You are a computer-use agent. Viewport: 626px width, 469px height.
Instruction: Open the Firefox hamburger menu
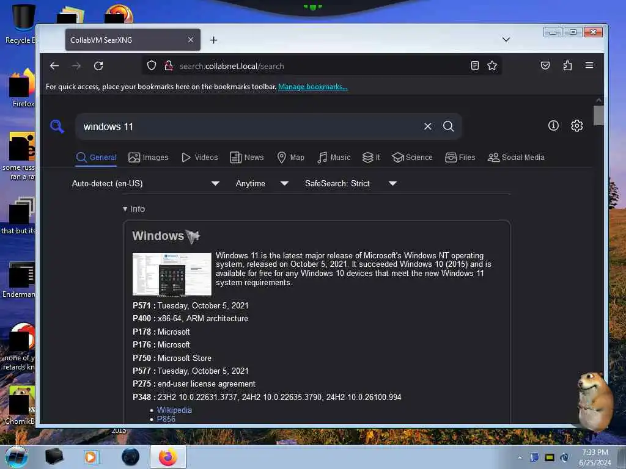click(589, 65)
